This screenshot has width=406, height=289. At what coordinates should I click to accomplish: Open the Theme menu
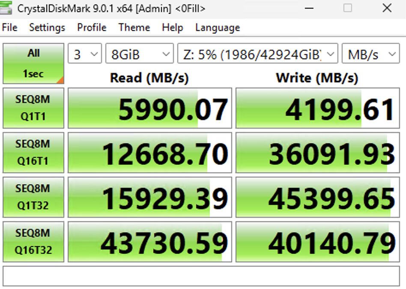click(134, 27)
